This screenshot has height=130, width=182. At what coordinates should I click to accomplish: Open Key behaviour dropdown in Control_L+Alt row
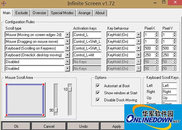(138, 55)
